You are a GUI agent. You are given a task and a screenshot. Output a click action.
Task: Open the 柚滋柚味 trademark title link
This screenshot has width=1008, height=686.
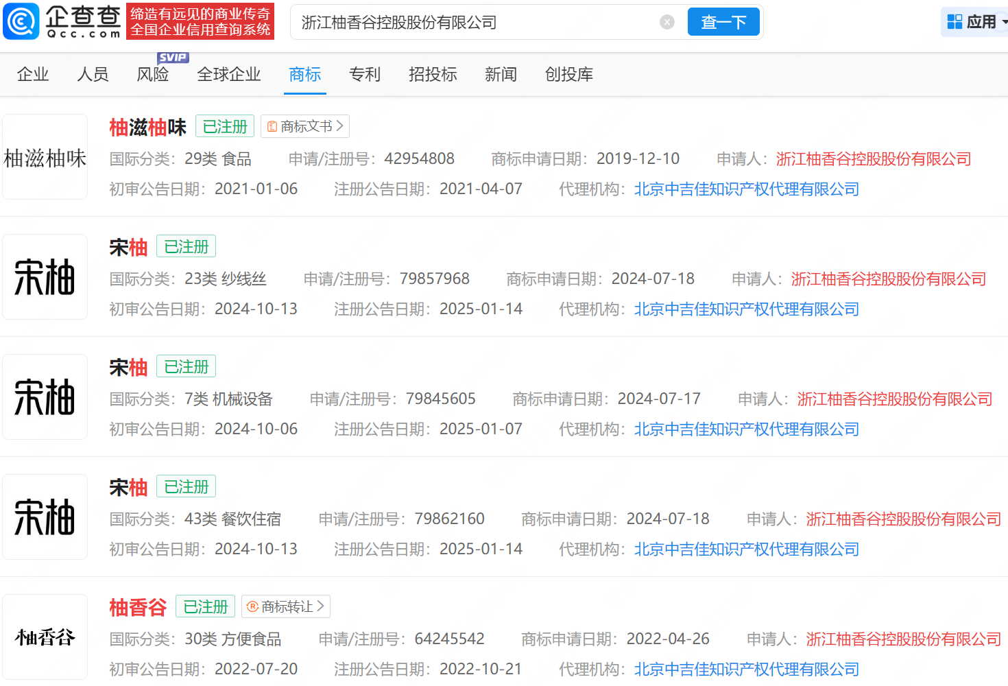click(147, 127)
